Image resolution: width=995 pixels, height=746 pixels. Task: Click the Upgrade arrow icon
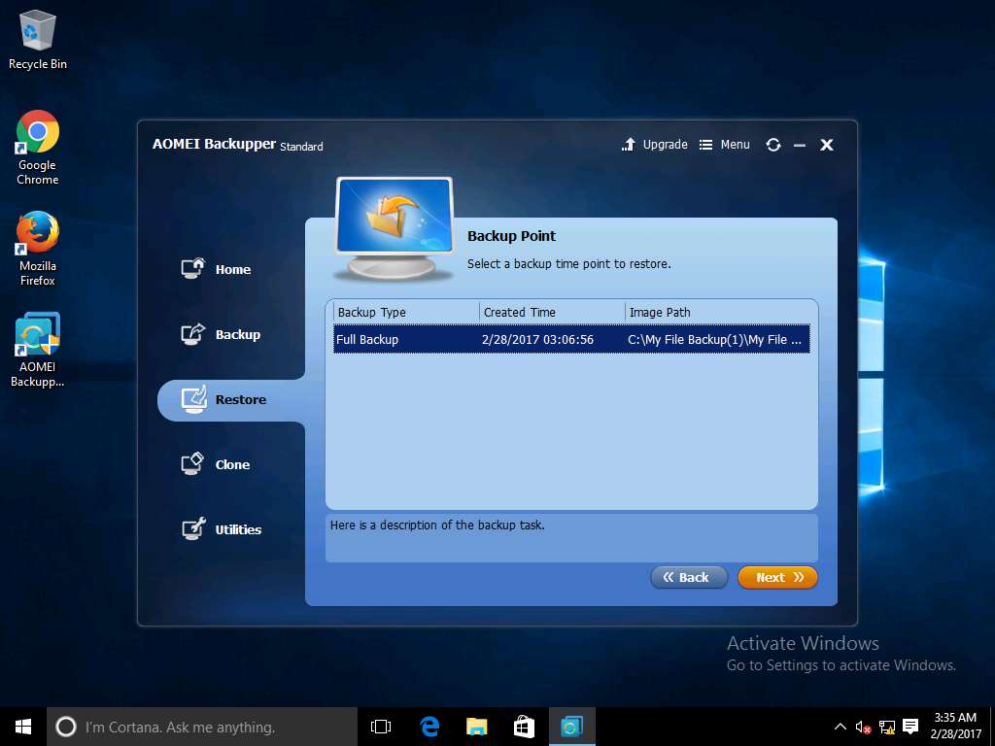629,145
